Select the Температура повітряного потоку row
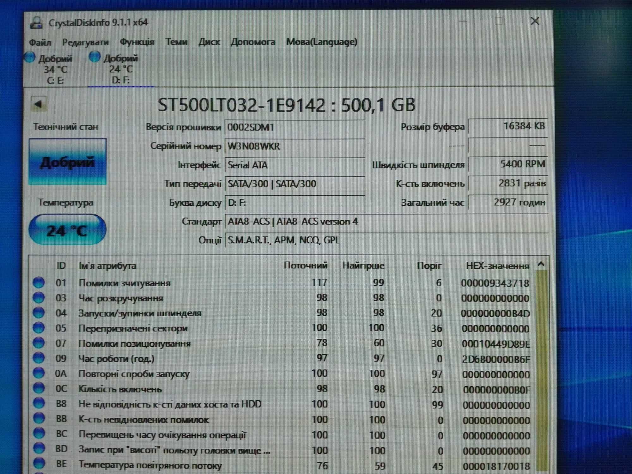The height and width of the screenshot is (474, 632). (x=283, y=465)
